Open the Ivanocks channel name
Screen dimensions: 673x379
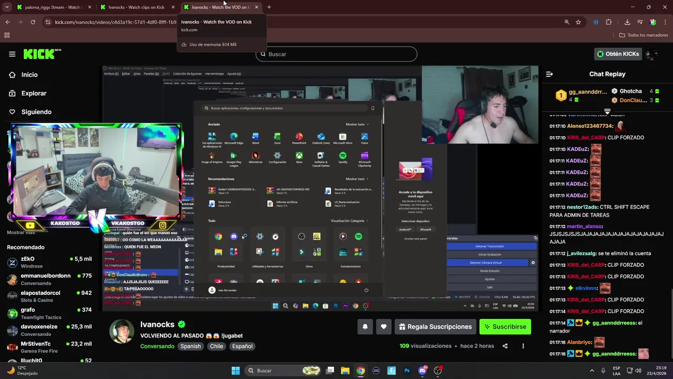tap(157, 324)
